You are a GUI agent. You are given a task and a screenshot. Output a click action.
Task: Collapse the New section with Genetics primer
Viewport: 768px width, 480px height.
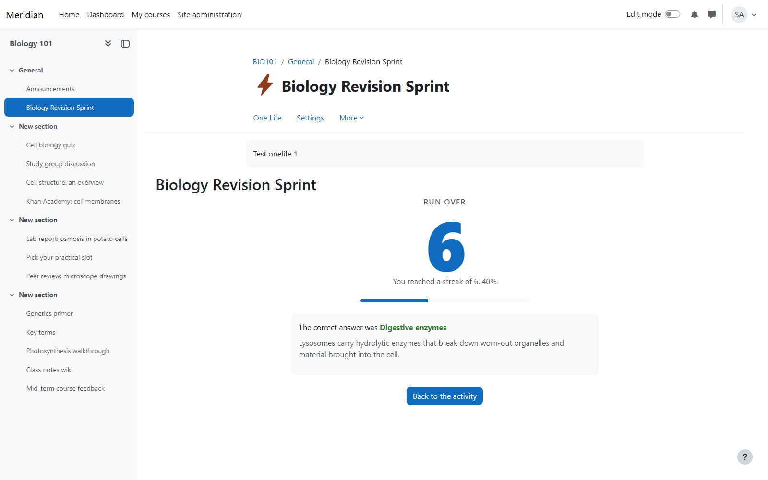[12, 295]
